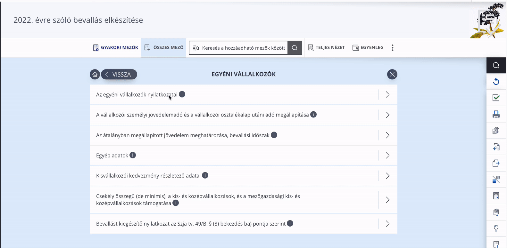Switch to Gyakori mezők tab
Screen dimensions: 507x248
(x=116, y=48)
